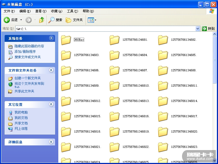This screenshot has height=164, width=218.
Task: Open 网上邻居 from other places
Action: [21, 128]
